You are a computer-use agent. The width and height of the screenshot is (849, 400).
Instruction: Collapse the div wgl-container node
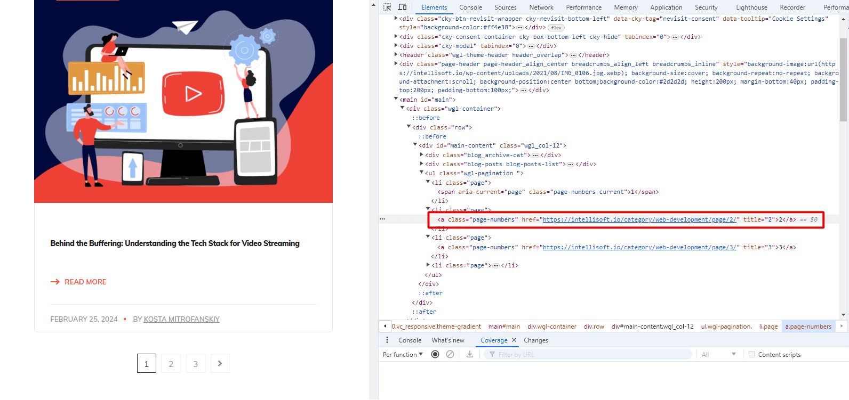coord(402,108)
